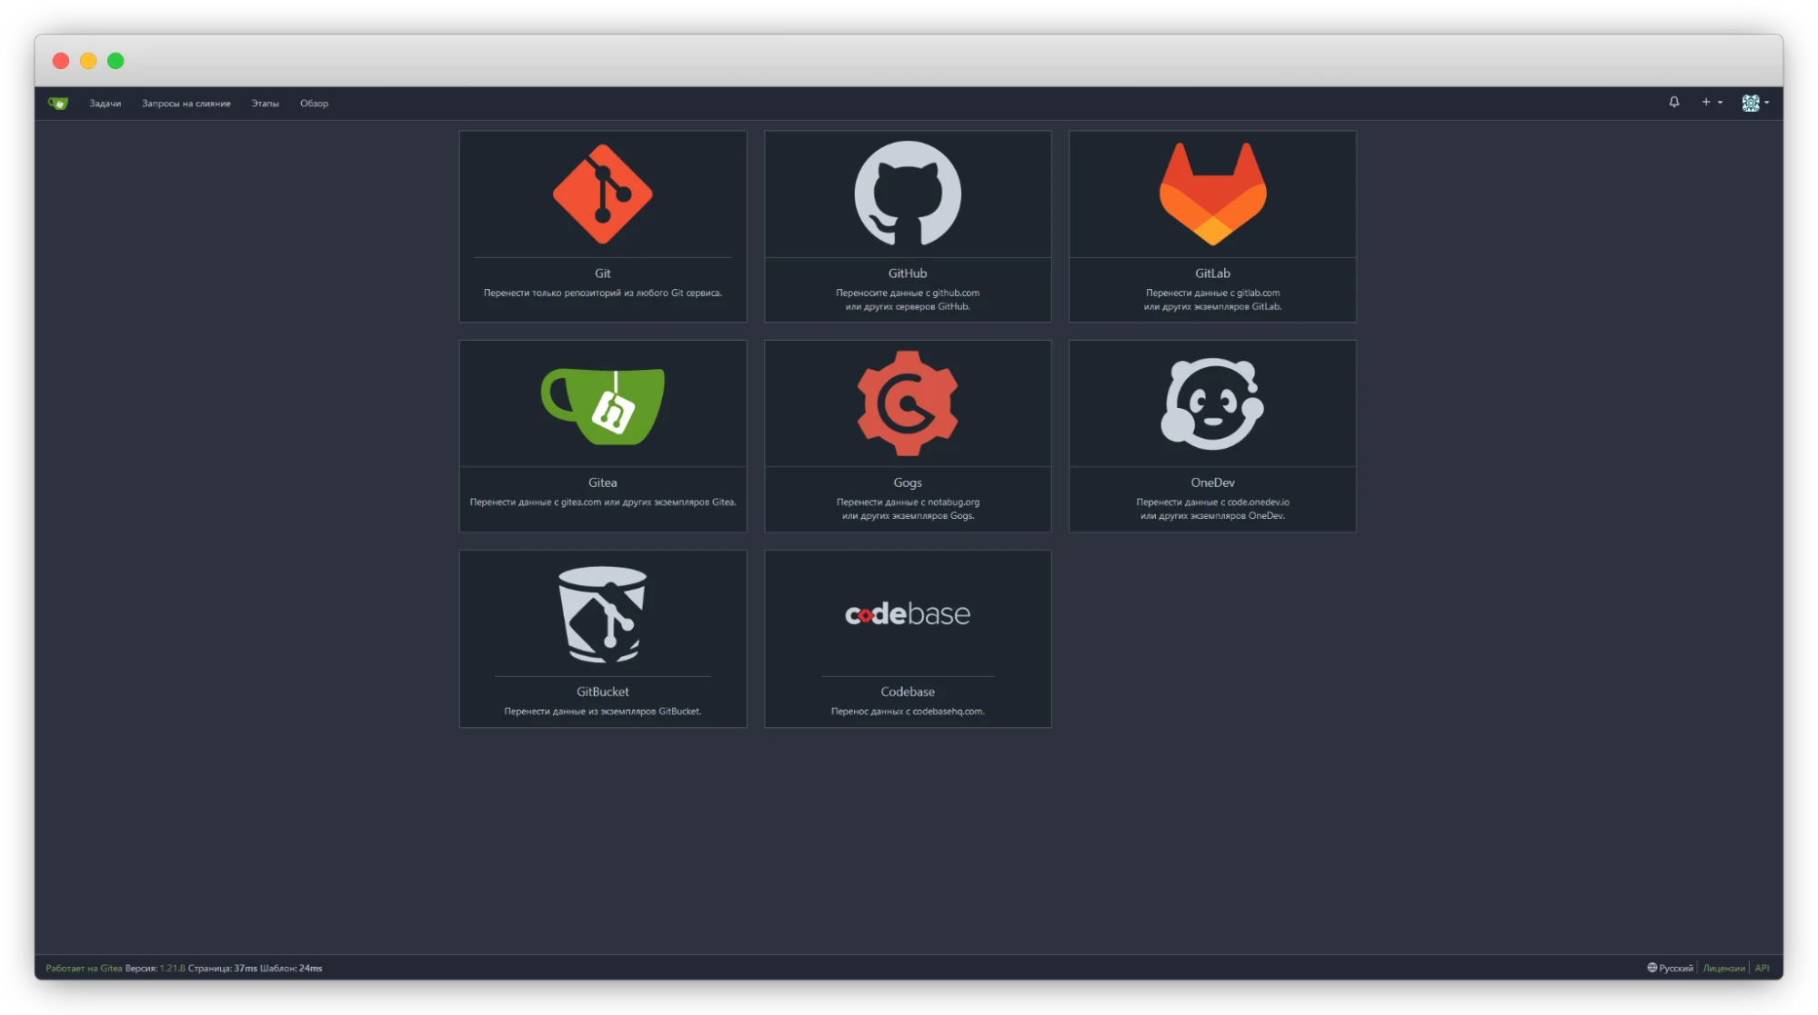Open the Русский language selector
Viewport: 1818px width, 1015px height.
1670,968
